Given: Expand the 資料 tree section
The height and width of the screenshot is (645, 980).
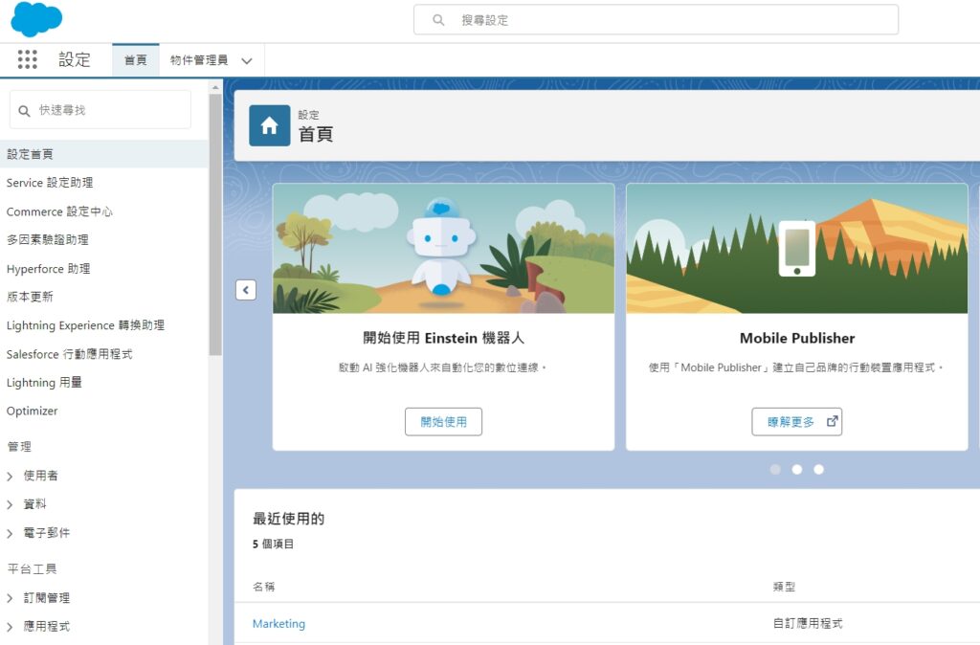Looking at the screenshot, I should pyautogui.click(x=11, y=504).
